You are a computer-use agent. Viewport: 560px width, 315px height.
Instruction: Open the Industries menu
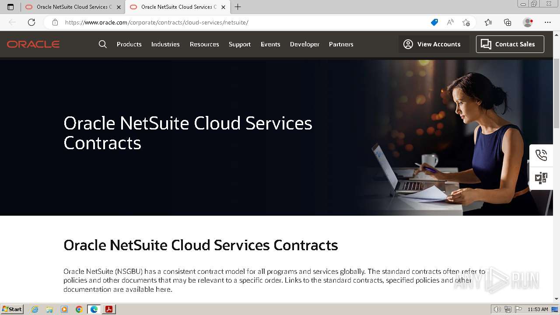tap(165, 44)
